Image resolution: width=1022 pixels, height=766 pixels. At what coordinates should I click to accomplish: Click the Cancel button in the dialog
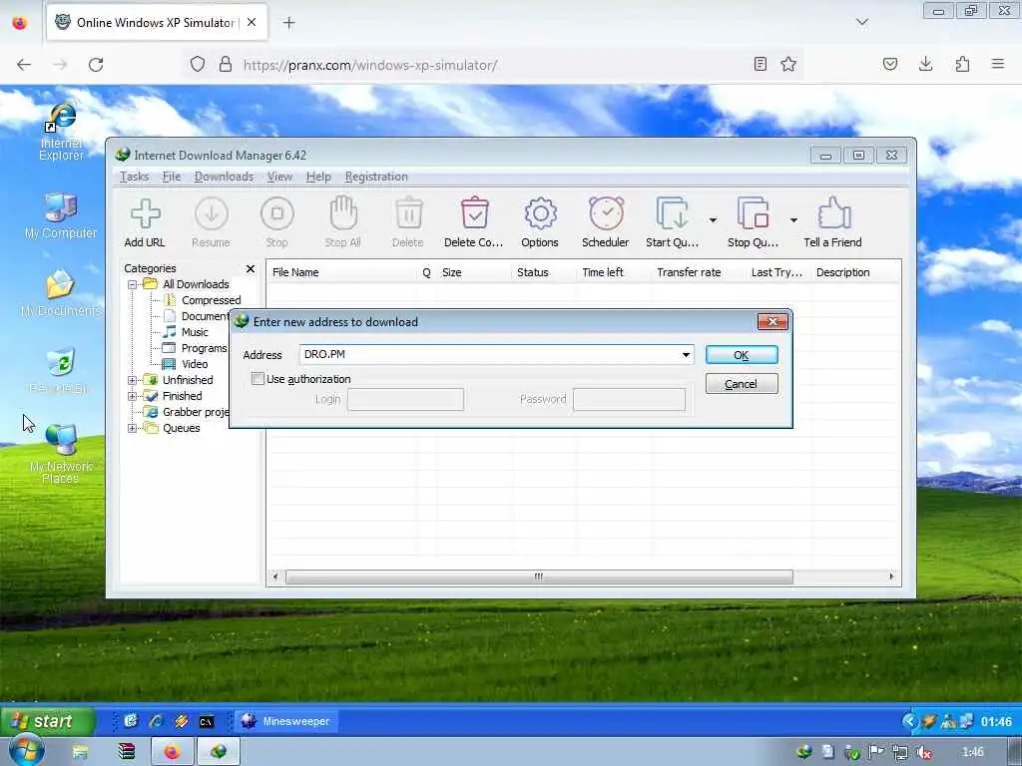(742, 384)
